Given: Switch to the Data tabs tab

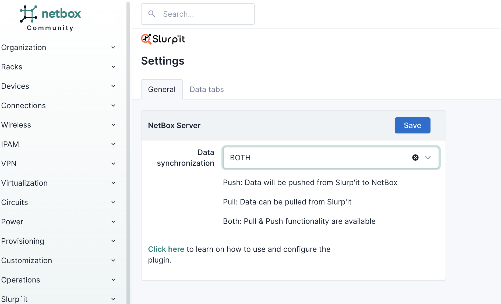Looking at the screenshot, I should 207,89.
